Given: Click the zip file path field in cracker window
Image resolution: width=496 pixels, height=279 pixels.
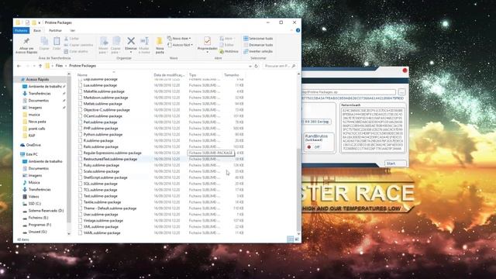Looking at the screenshot, I should [x=349, y=92].
